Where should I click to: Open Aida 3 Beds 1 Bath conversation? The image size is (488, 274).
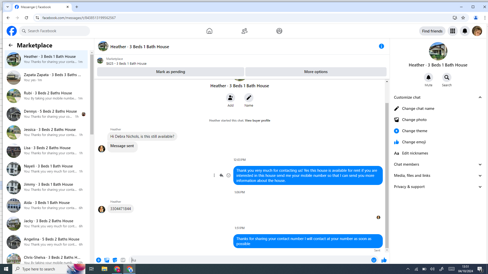(46, 205)
